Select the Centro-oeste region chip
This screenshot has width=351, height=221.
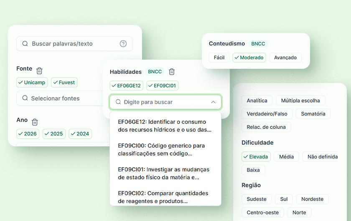tap(263, 212)
